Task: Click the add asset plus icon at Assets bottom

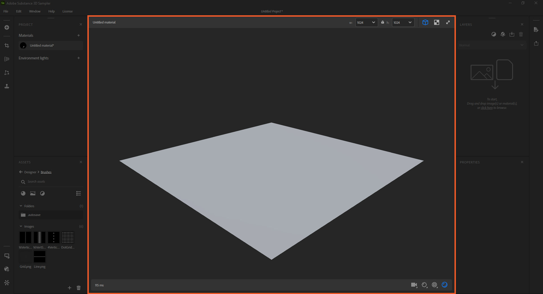Action: point(70,288)
